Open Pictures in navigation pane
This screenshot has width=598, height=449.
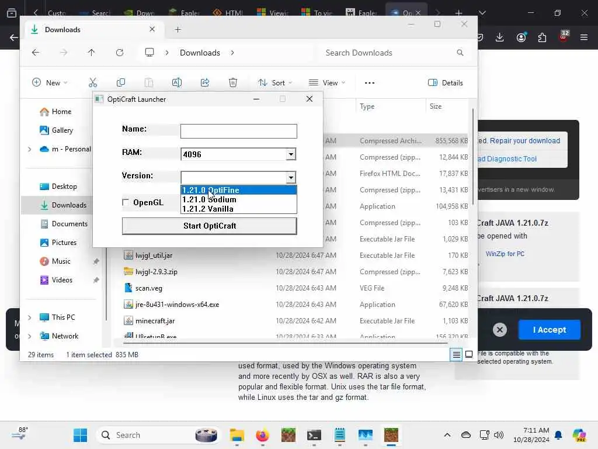click(x=58, y=243)
